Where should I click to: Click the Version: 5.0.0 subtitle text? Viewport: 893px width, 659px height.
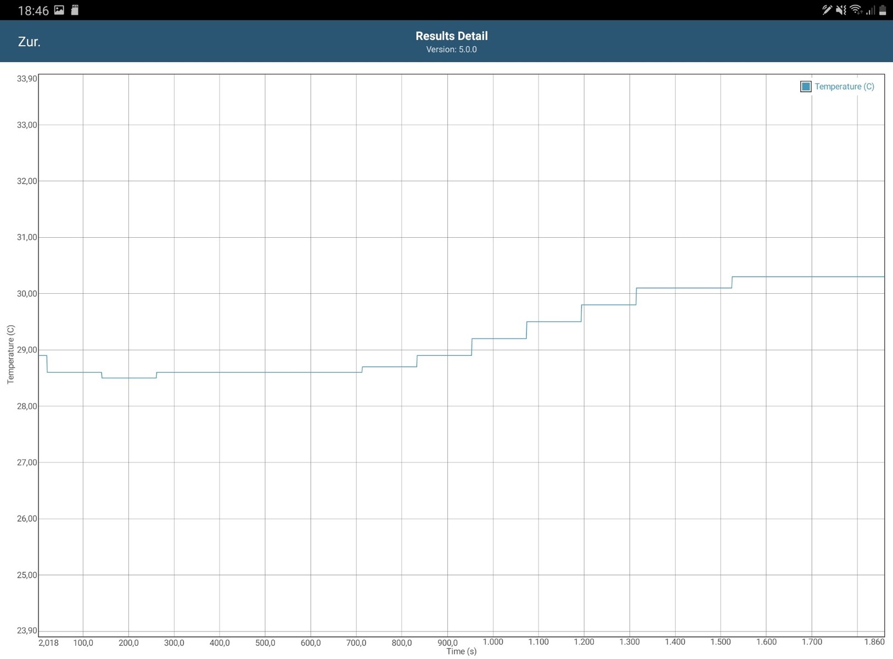[451, 49]
